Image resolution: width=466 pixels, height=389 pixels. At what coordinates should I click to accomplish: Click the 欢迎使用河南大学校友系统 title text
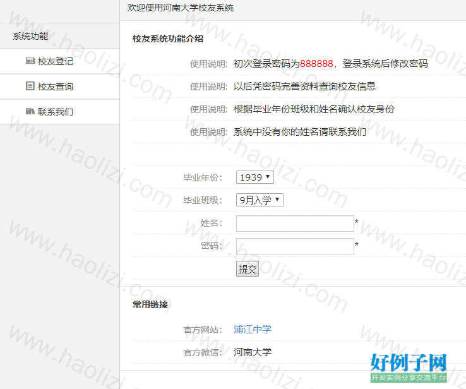pos(181,8)
